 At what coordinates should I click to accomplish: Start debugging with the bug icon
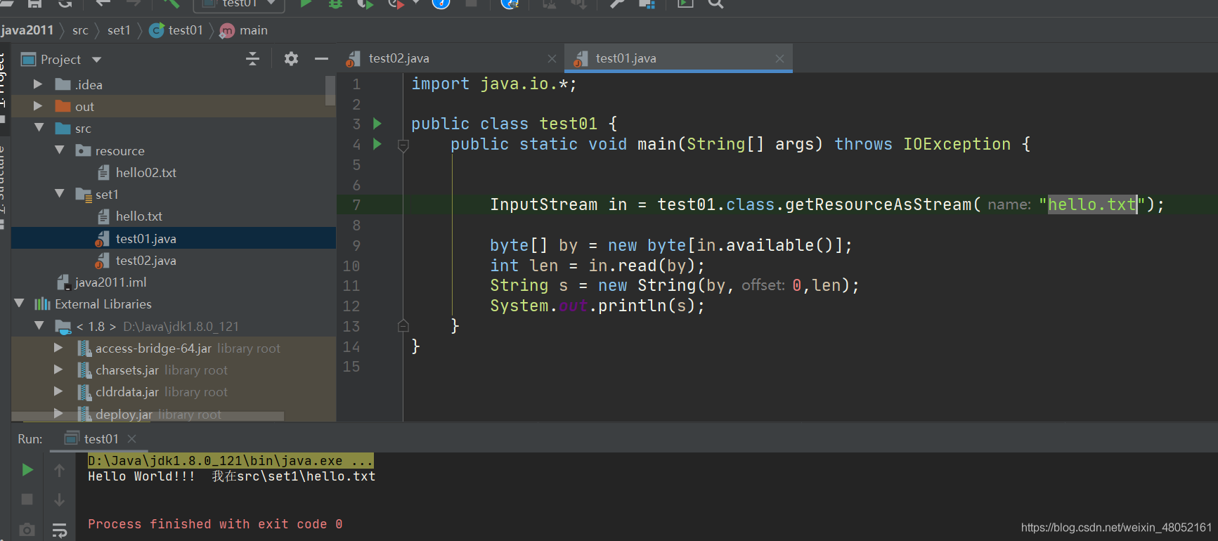coord(335,4)
